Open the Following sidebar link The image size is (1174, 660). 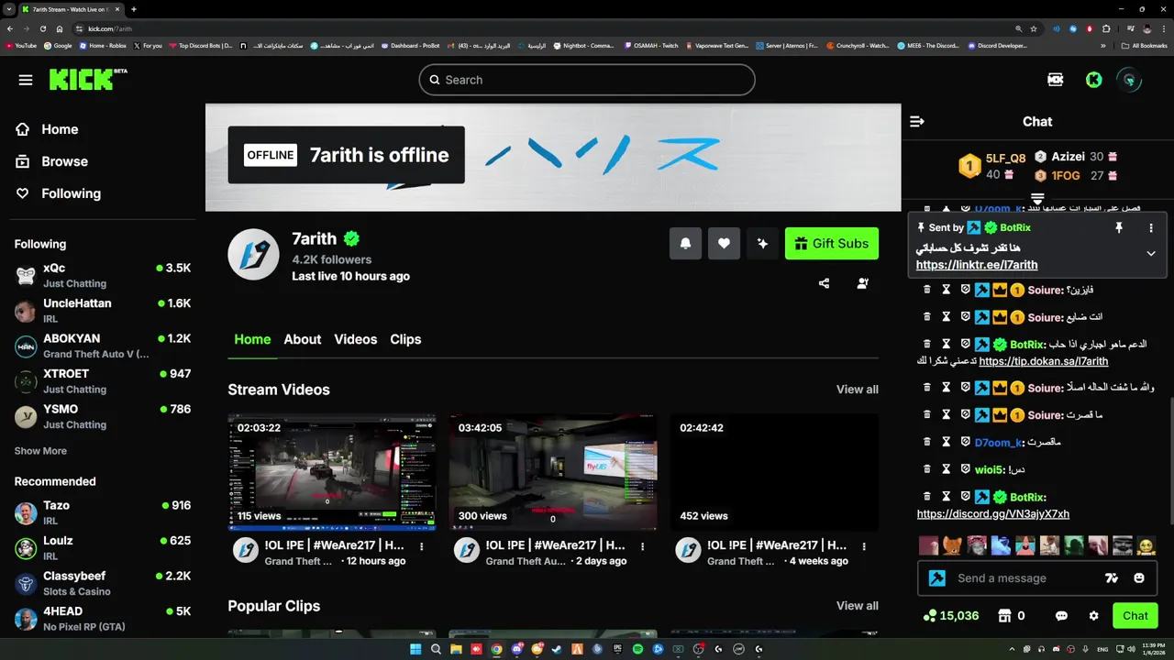71,193
